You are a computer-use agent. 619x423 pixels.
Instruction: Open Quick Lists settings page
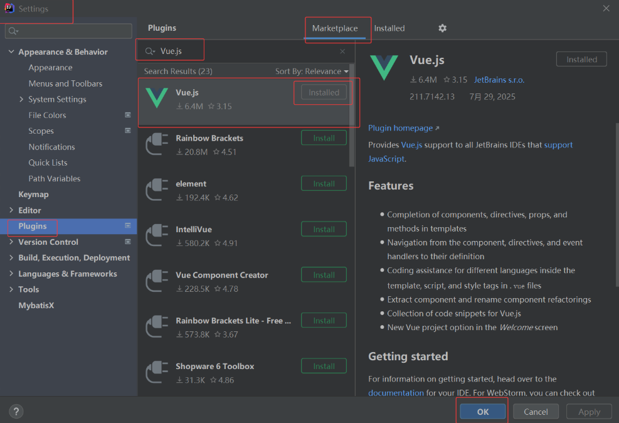[48, 163]
